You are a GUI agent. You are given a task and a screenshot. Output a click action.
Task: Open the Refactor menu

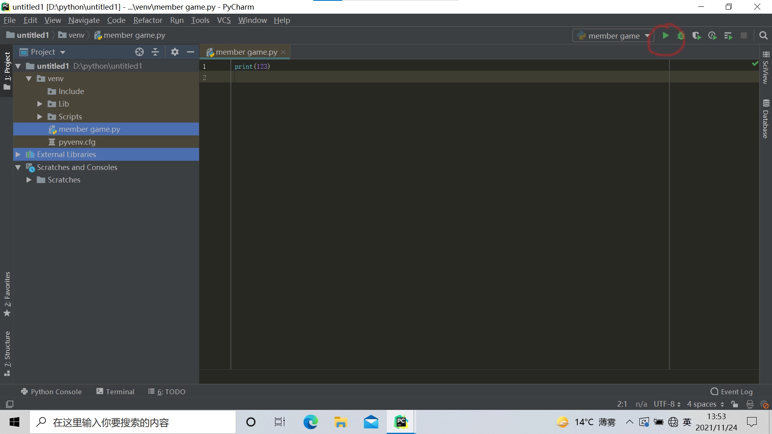click(148, 20)
